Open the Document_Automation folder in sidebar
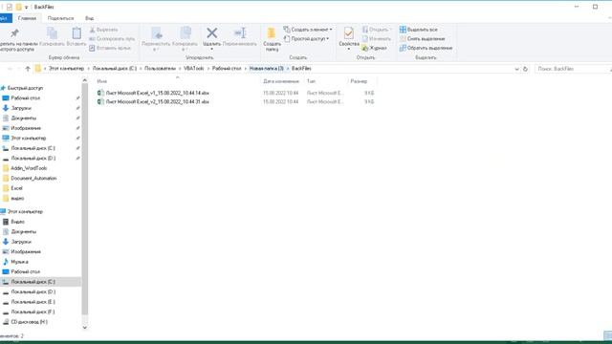Screen dimensions: 612x344 point(33,179)
